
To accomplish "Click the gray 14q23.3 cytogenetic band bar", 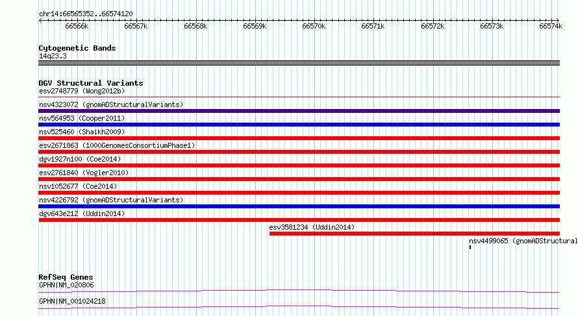I will coord(299,63).
